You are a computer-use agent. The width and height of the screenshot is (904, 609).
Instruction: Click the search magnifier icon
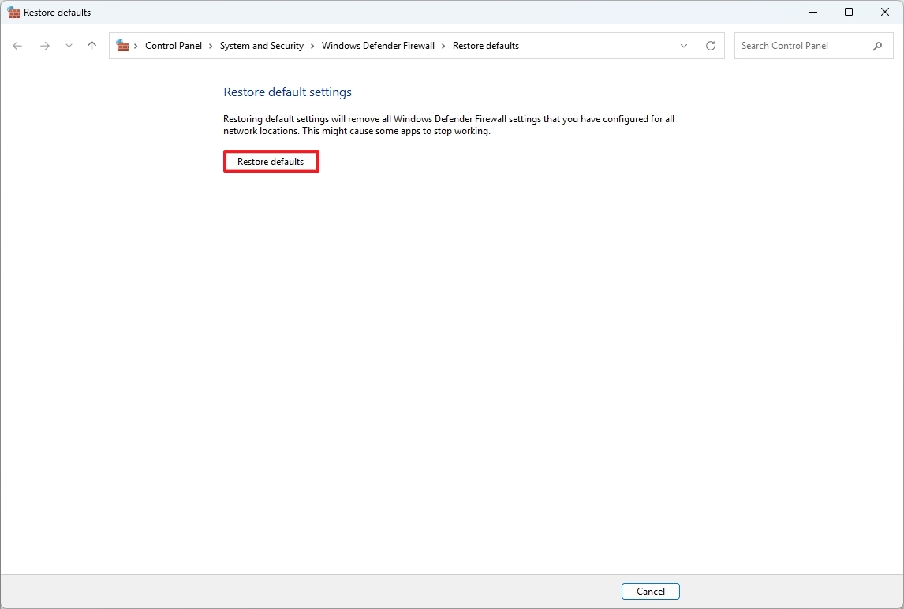coord(877,45)
